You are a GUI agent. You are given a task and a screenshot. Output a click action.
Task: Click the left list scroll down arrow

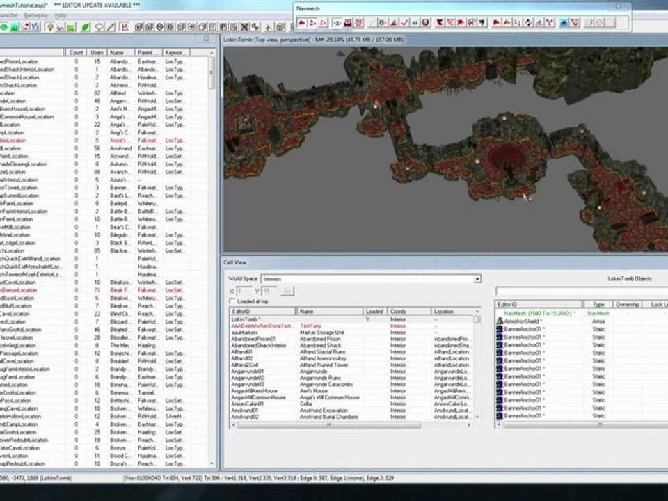[x=212, y=463]
